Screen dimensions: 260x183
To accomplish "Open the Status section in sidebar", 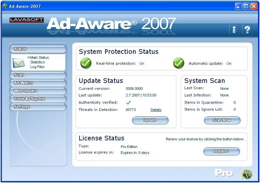I will tap(38, 49).
